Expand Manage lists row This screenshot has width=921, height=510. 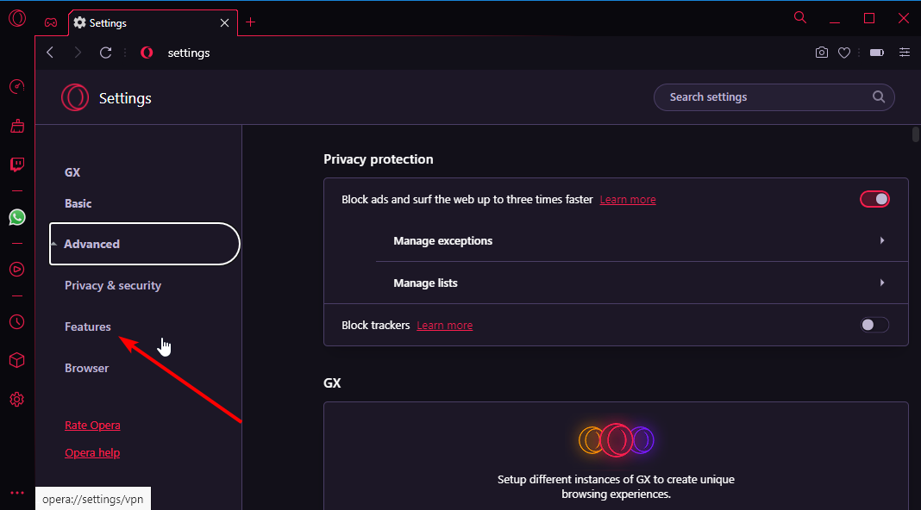coord(642,283)
